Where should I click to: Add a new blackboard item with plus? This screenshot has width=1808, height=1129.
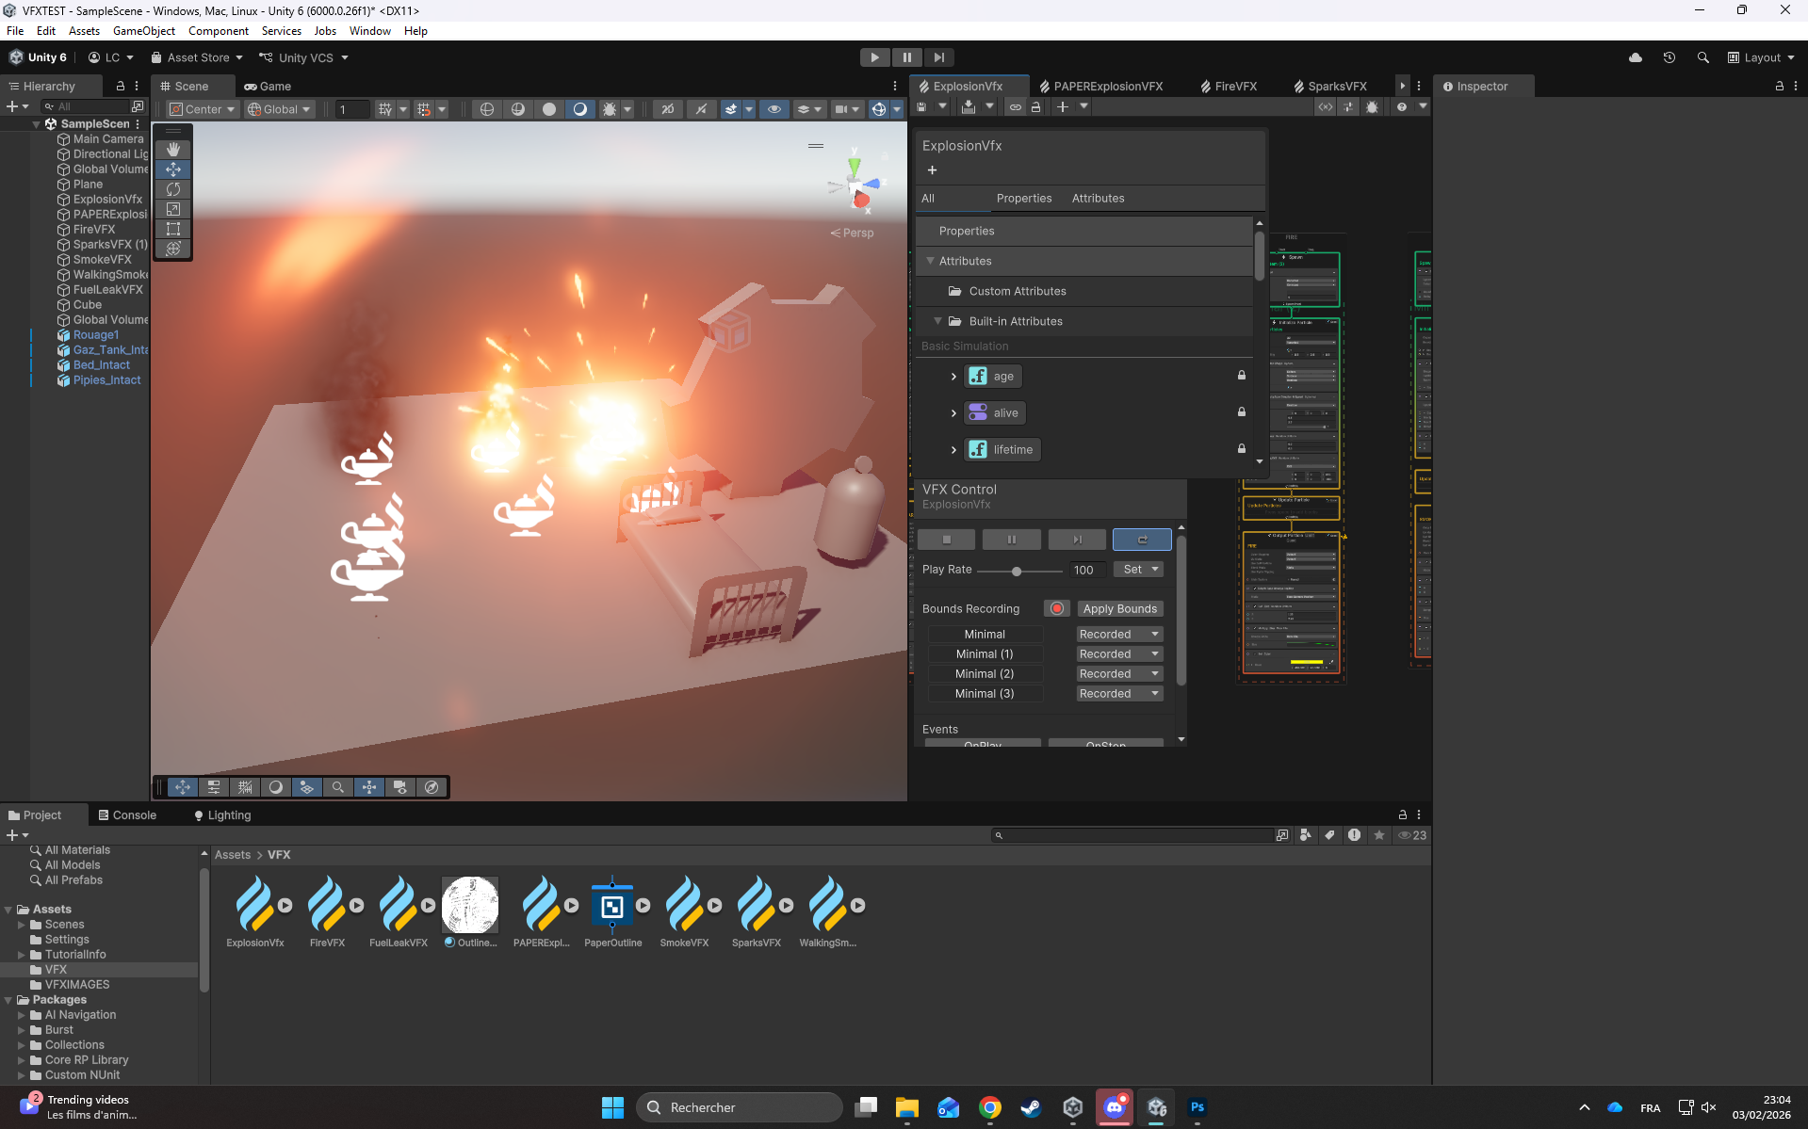pos(932,170)
